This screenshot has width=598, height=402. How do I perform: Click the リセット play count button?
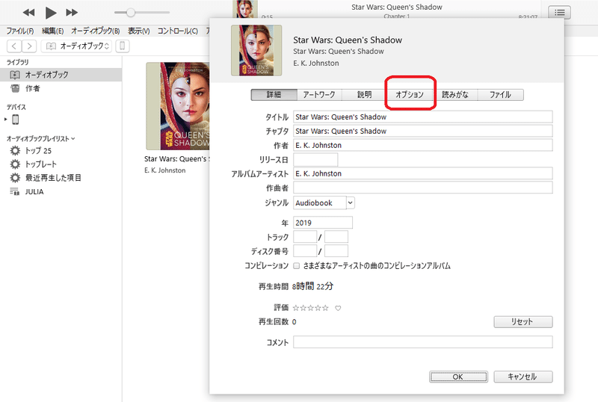[x=523, y=322]
